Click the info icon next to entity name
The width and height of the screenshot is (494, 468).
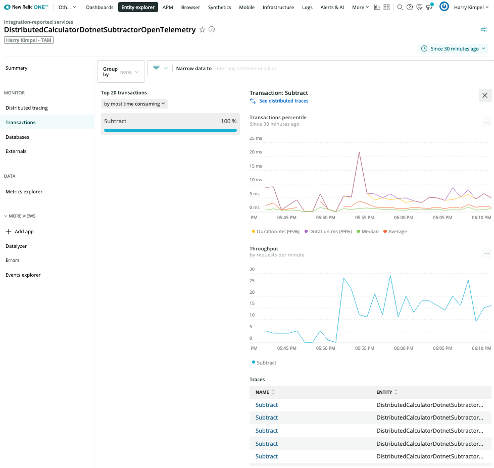(x=212, y=30)
